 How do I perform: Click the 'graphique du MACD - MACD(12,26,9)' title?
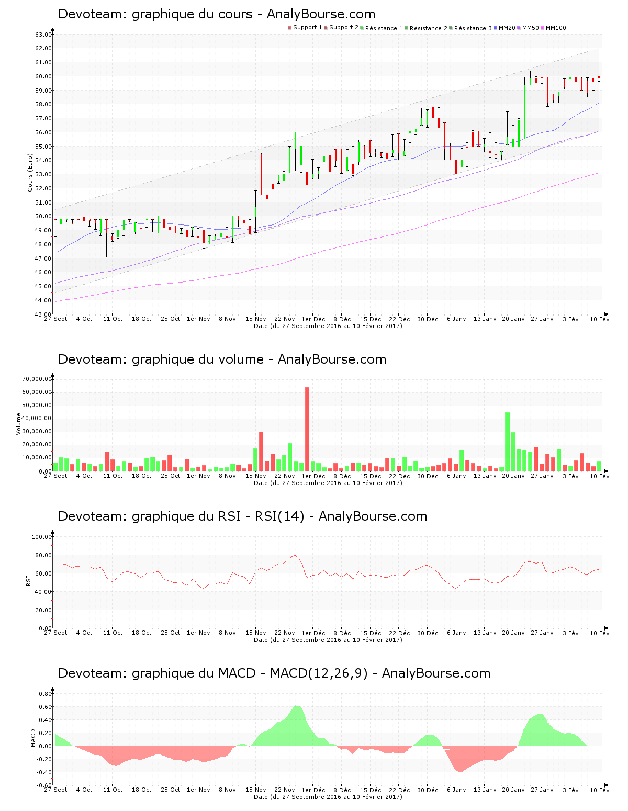(250, 673)
